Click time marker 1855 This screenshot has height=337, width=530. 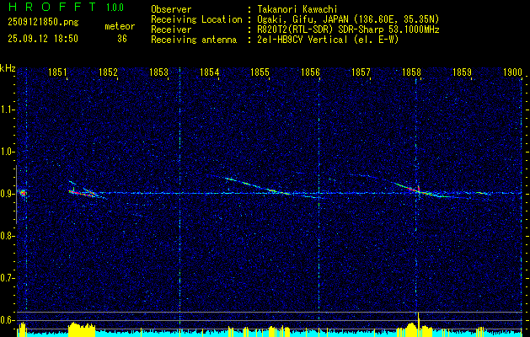[x=260, y=72]
